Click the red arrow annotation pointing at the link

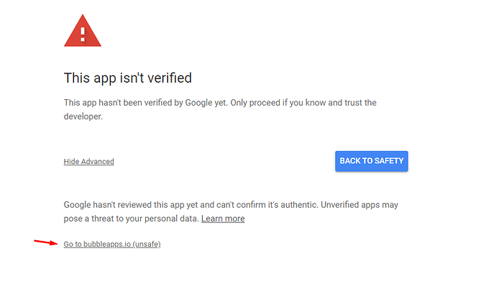[x=46, y=242]
